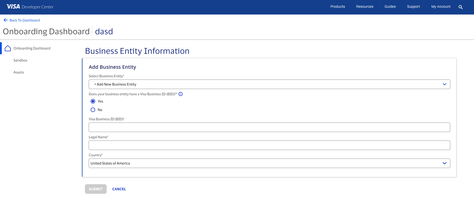Select the Yes radio button
The height and width of the screenshot is (198, 474).
point(93,101)
